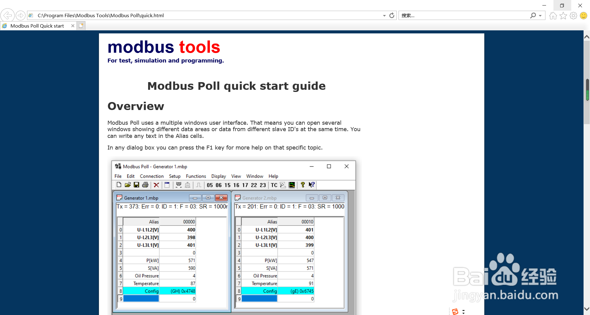
Task: Refresh the page with reload icon
Action: [x=392, y=15]
